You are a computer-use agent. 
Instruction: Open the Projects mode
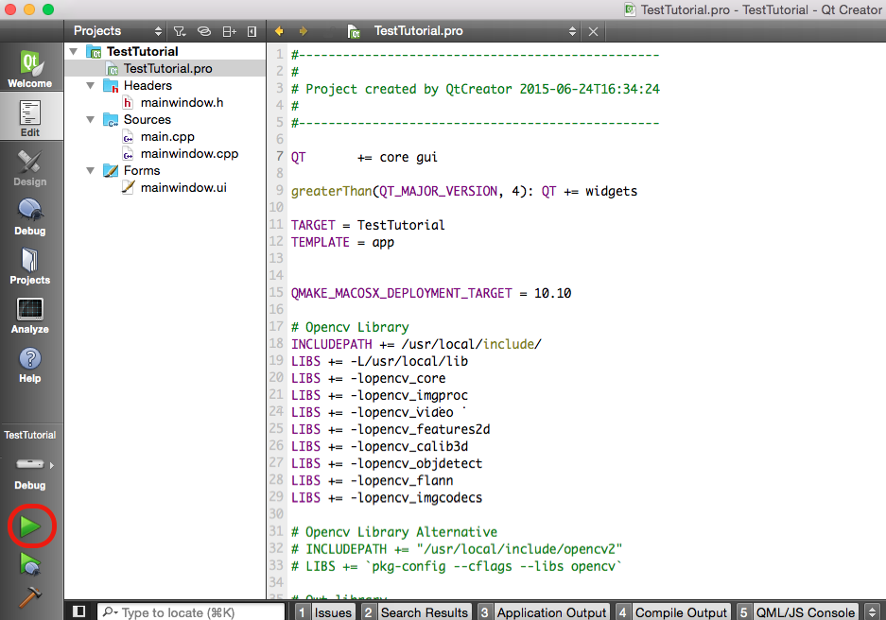[x=30, y=266]
